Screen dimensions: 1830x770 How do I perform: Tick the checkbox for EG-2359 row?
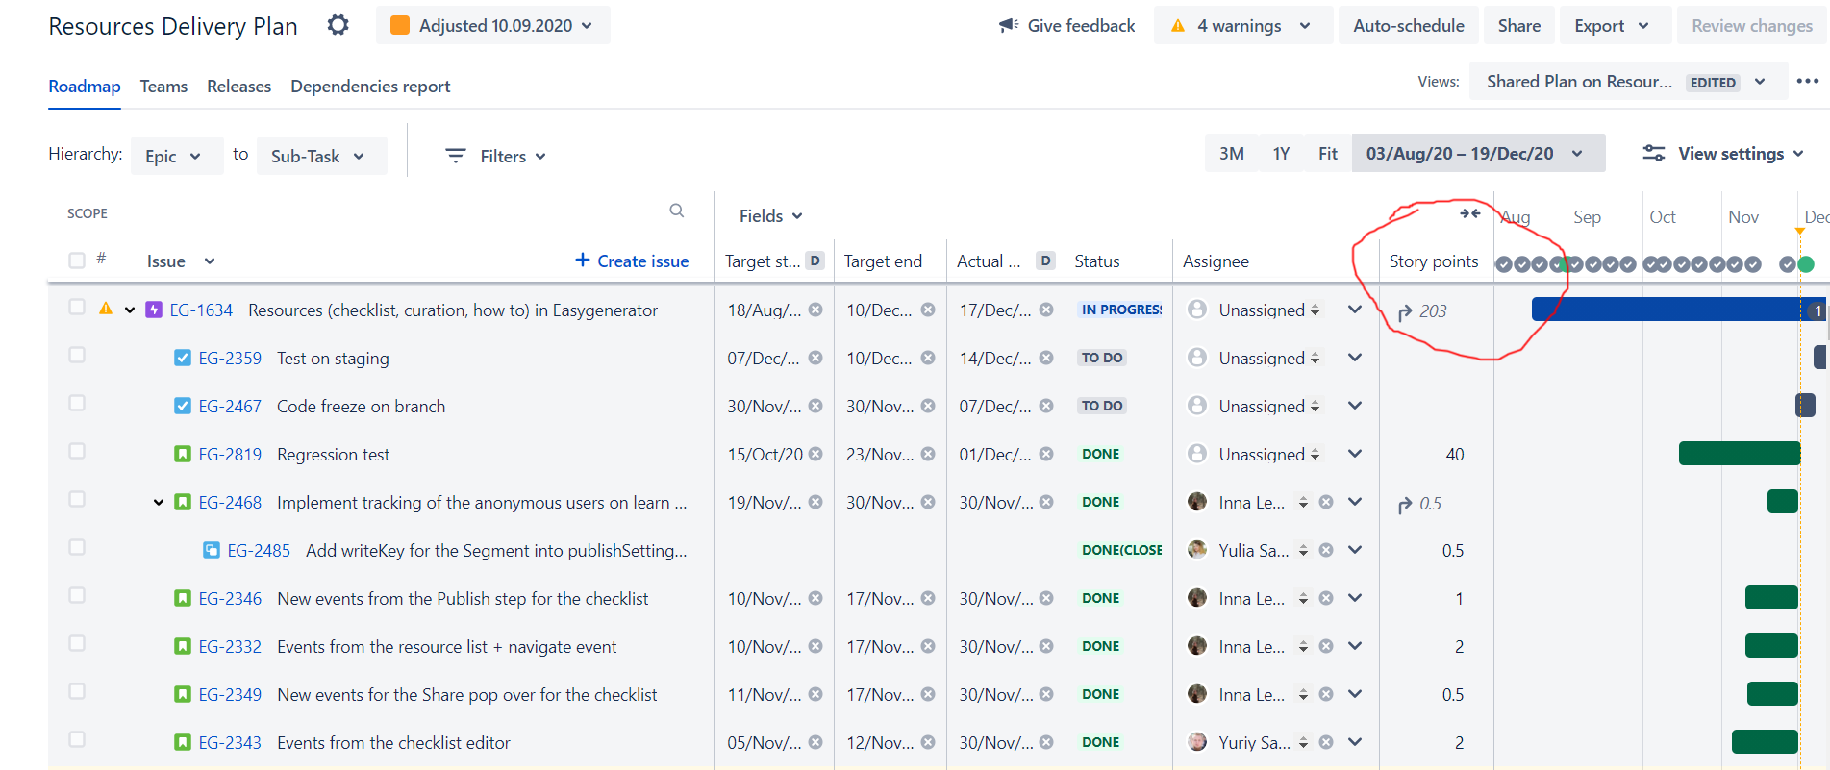77,355
